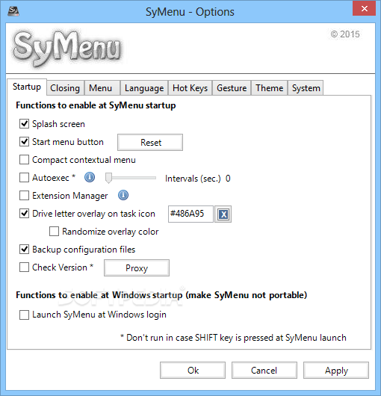Open the Proxy settings button
The width and height of the screenshot is (381, 396).
point(137,268)
